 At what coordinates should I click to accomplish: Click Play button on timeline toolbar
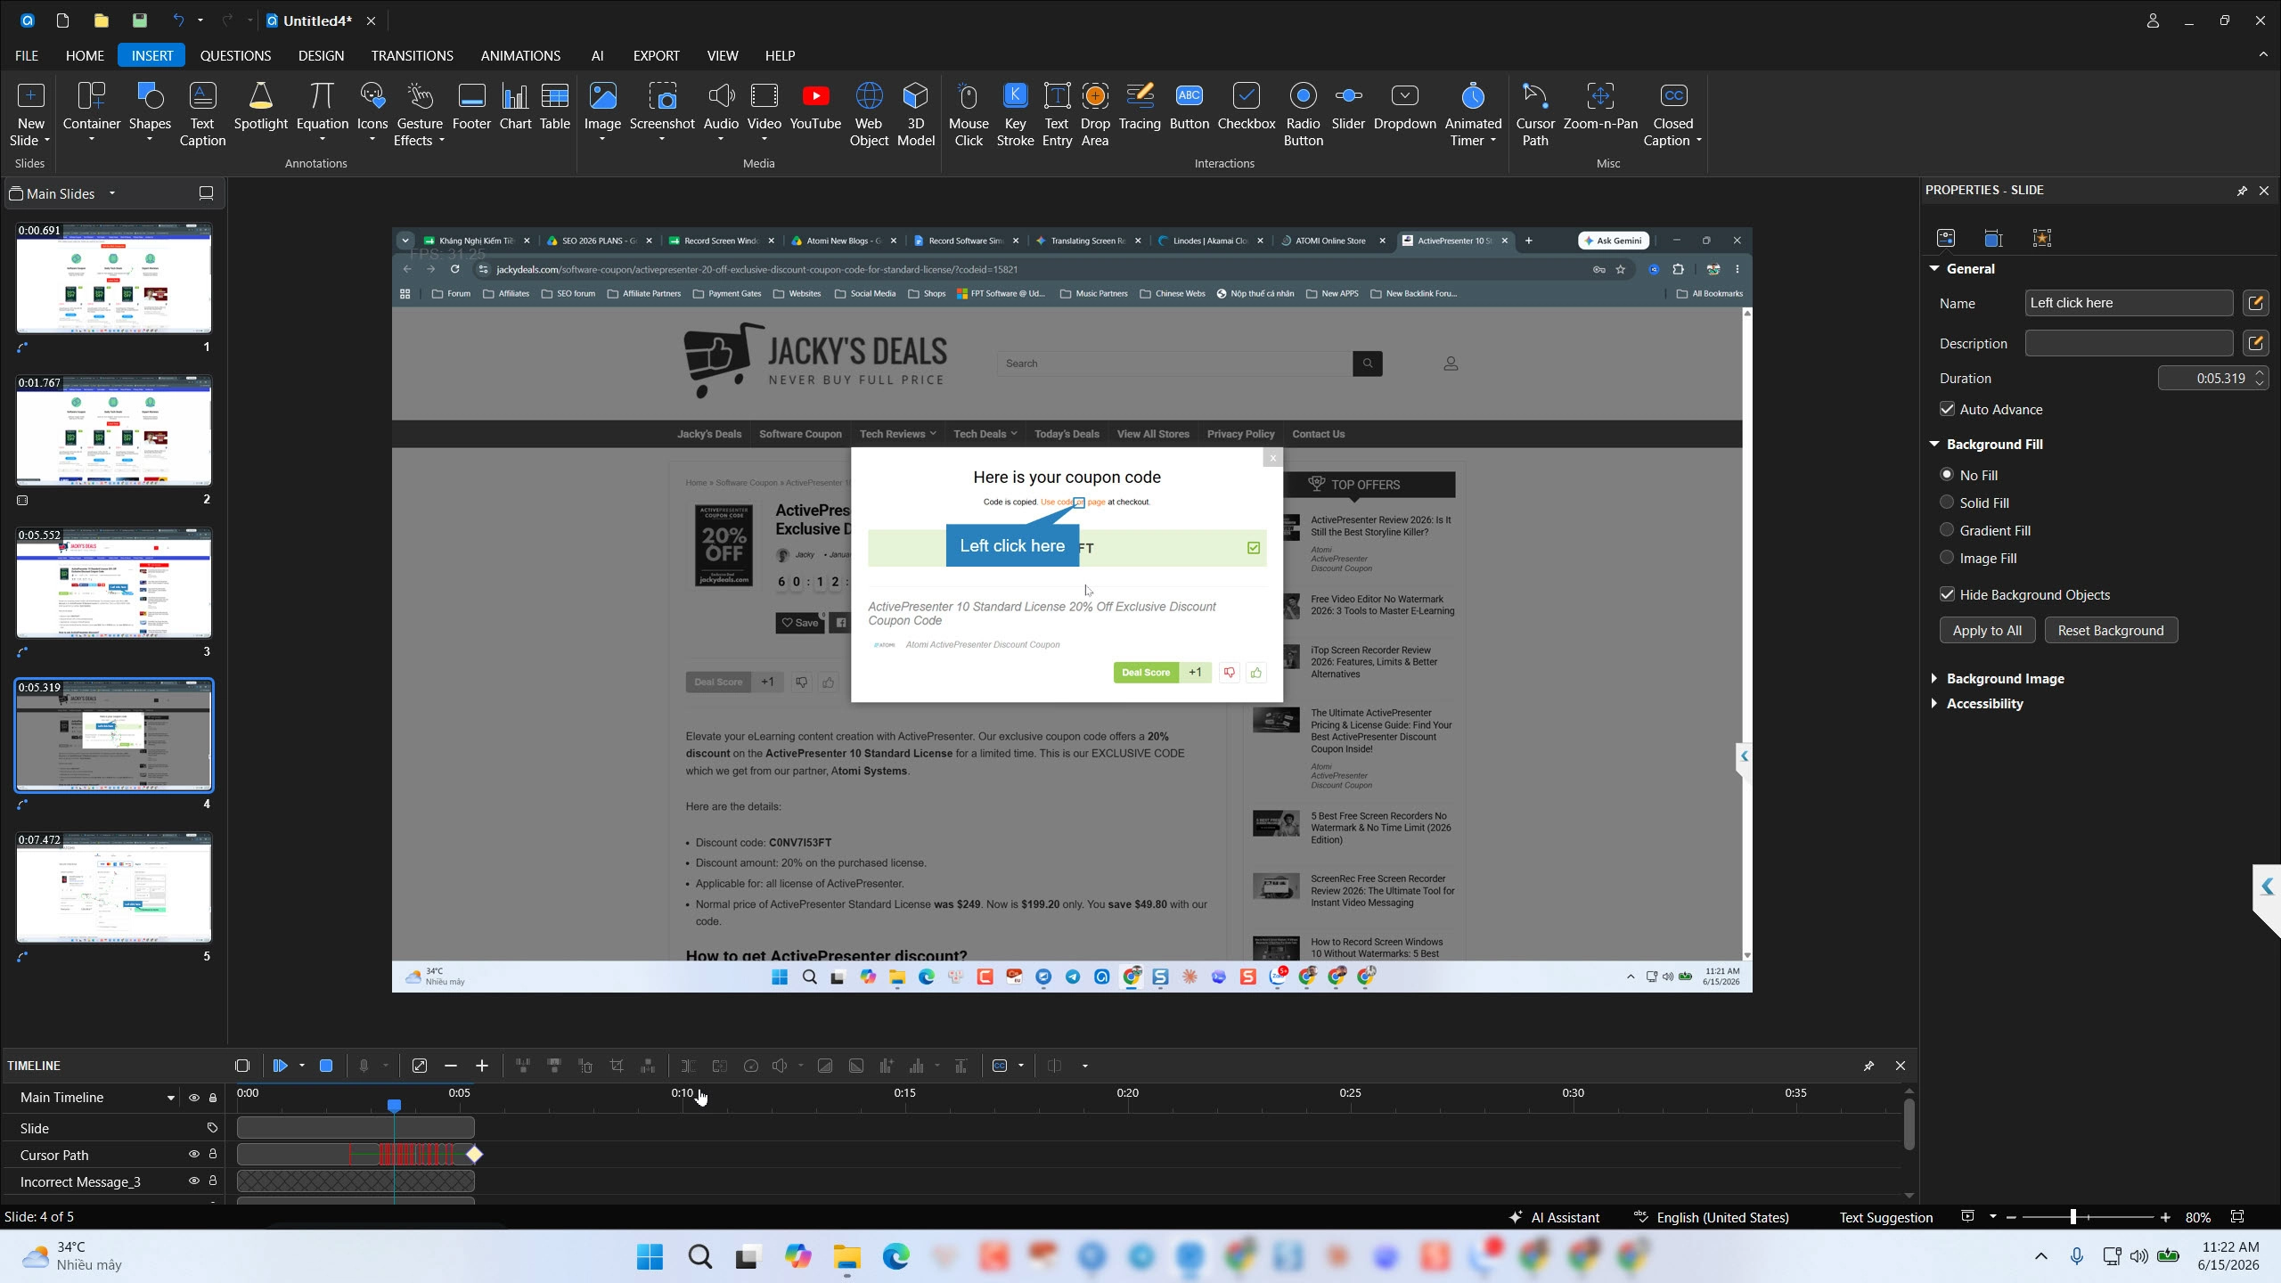click(281, 1066)
